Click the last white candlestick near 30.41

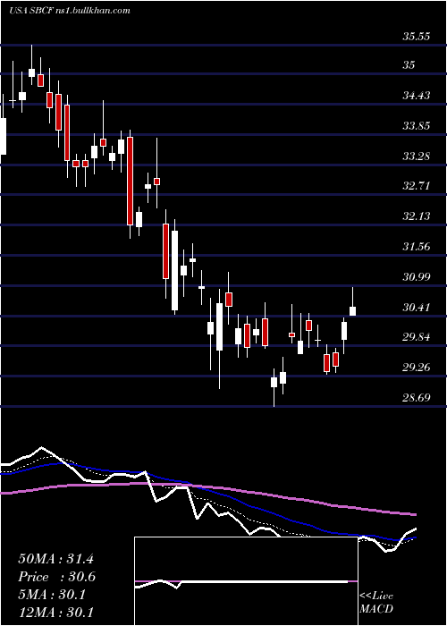(353, 311)
